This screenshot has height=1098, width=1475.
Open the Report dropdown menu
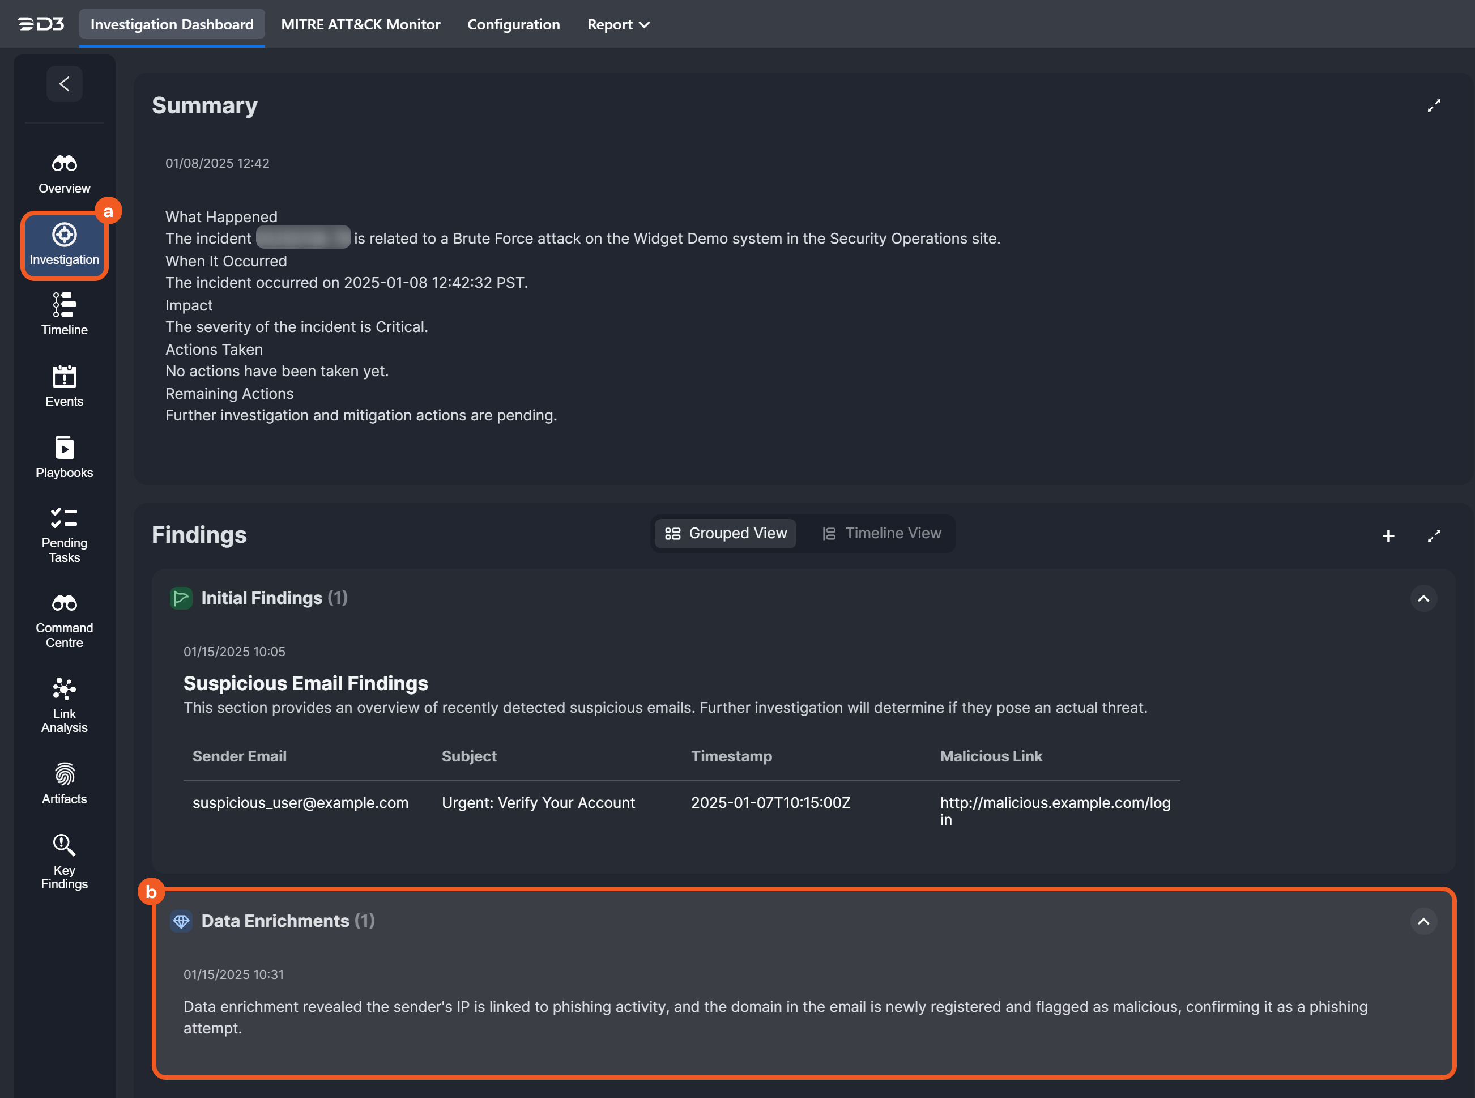pos(618,24)
